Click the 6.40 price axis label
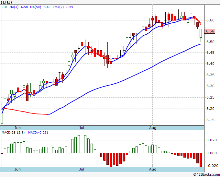The width and height of the screenshot is (220, 177). pyautogui.click(x=210, y=64)
